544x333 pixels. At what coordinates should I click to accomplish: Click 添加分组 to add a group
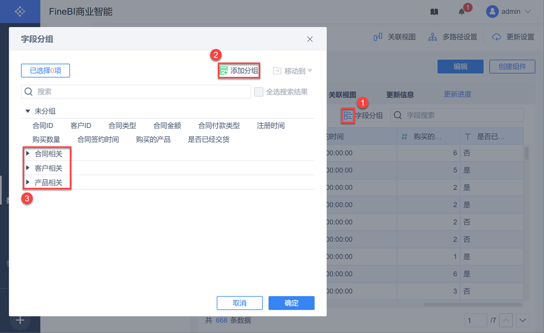239,70
